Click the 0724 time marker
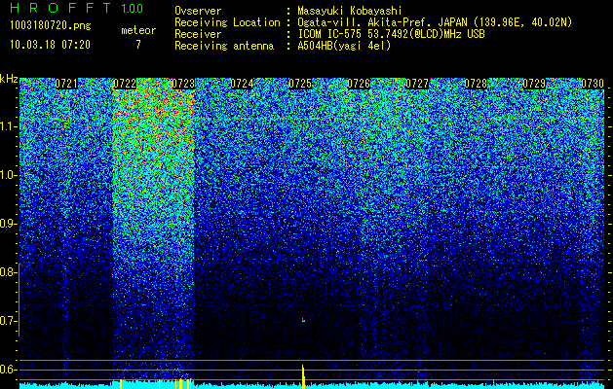613x389 pixels. pos(242,84)
